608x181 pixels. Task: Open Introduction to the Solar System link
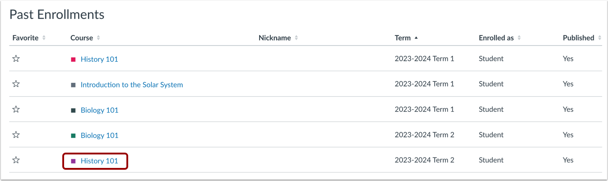pos(132,84)
